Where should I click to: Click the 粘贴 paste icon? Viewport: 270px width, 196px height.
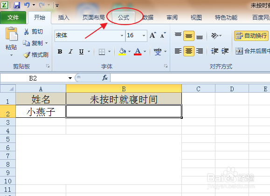(x=11, y=34)
